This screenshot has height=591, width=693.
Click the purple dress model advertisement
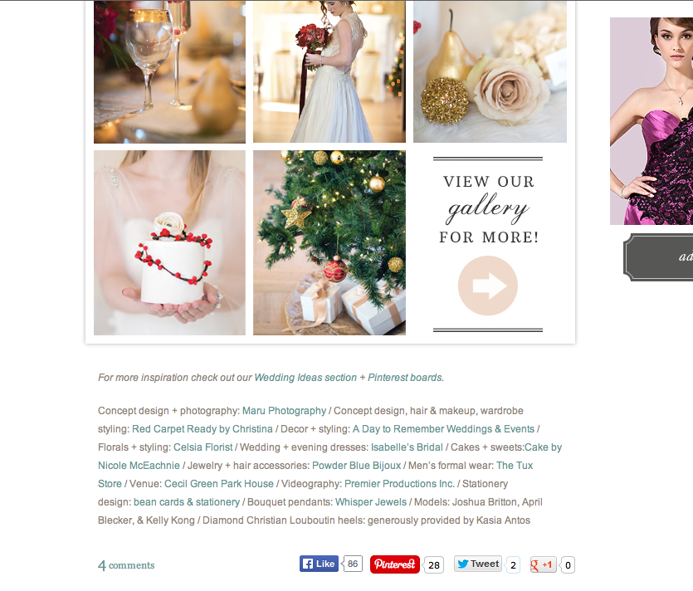pyautogui.click(x=652, y=121)
